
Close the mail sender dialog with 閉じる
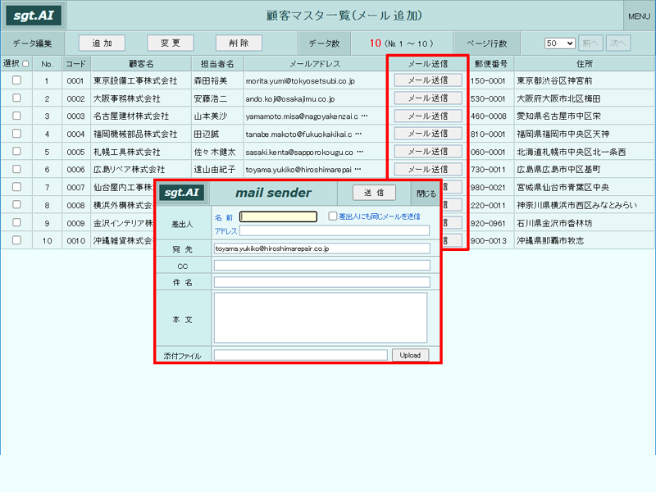point(426,194)
